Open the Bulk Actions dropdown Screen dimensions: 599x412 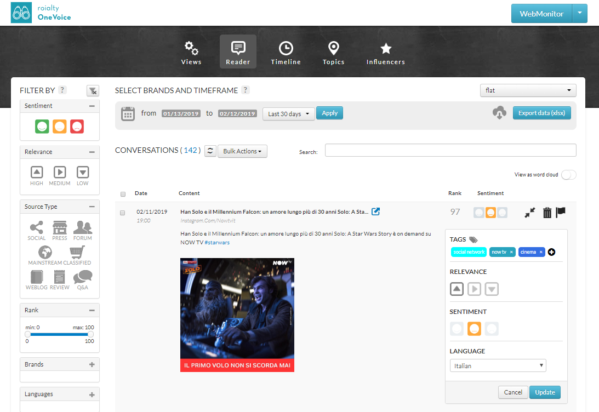[x=242, y=151]
